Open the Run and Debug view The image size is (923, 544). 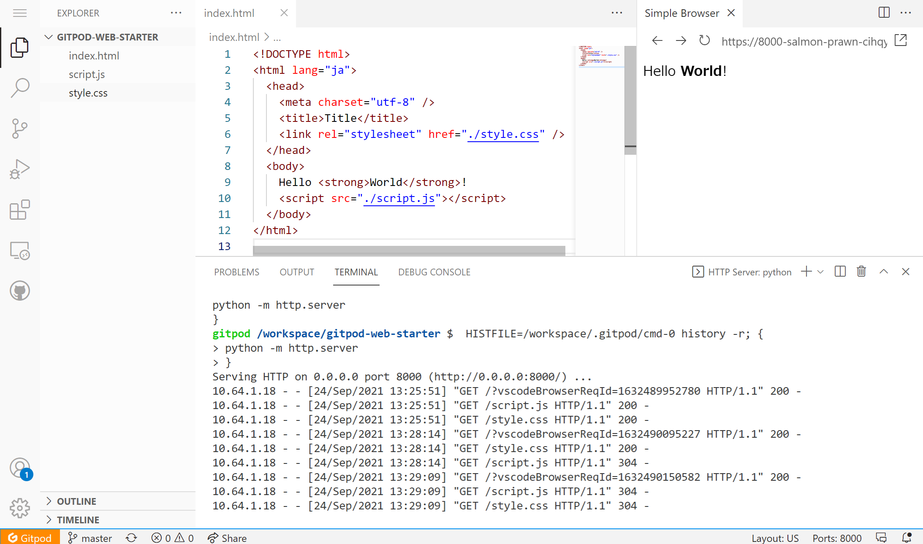[20, 169]
